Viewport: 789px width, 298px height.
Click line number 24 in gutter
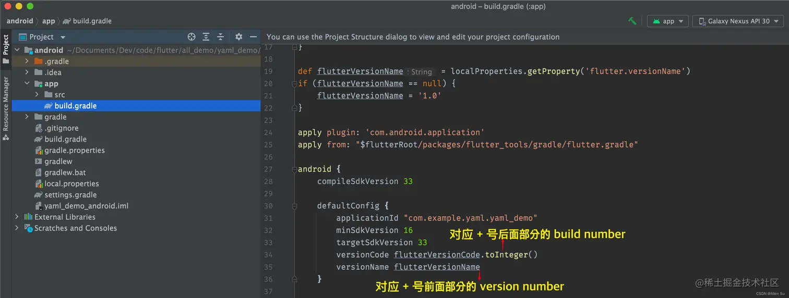[x=268, y=132]
